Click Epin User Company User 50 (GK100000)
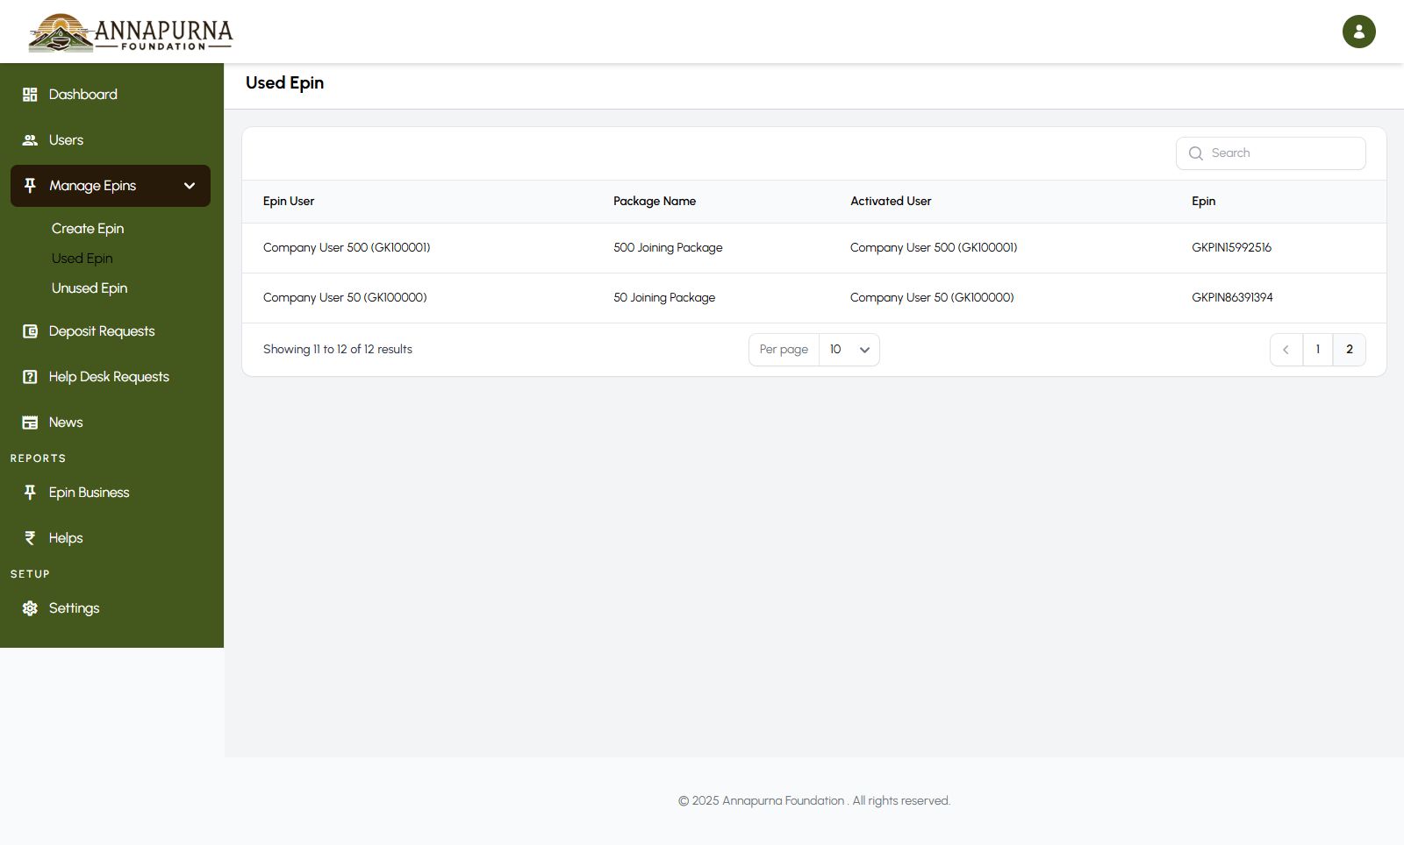Screen dimensions: 1404x845 [x=345, y=298]
